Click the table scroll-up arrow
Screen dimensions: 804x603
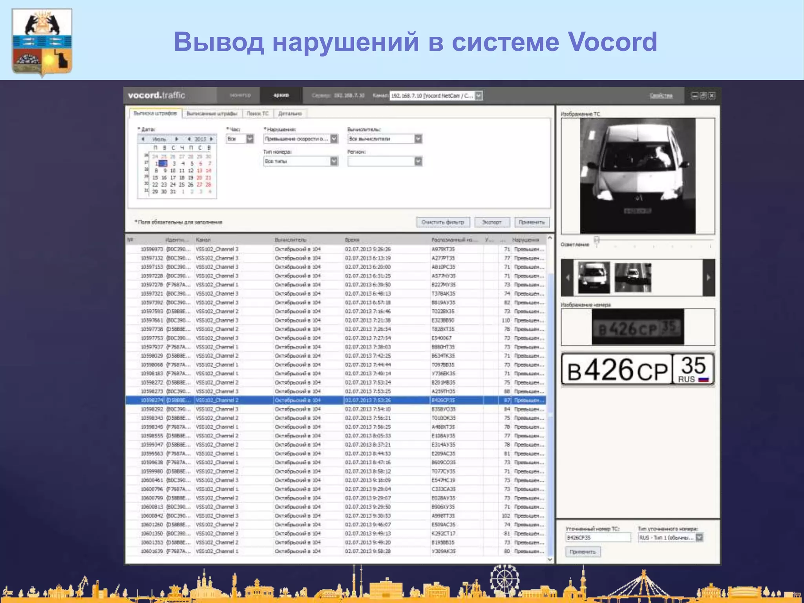[550, 238]
